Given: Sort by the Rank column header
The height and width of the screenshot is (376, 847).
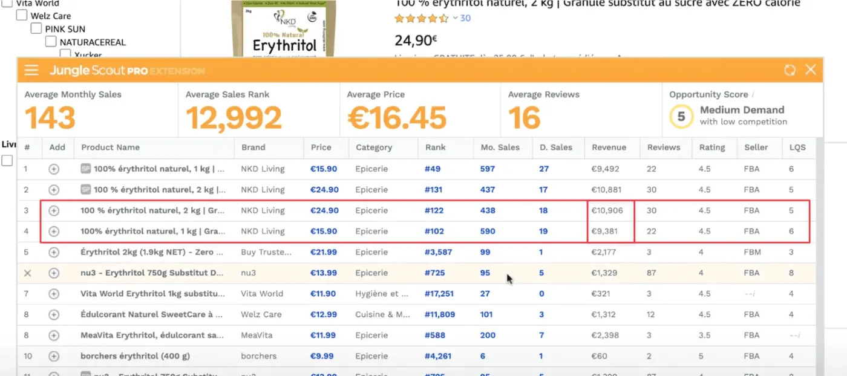Looking at the screenshot, I should pos(435,147).
